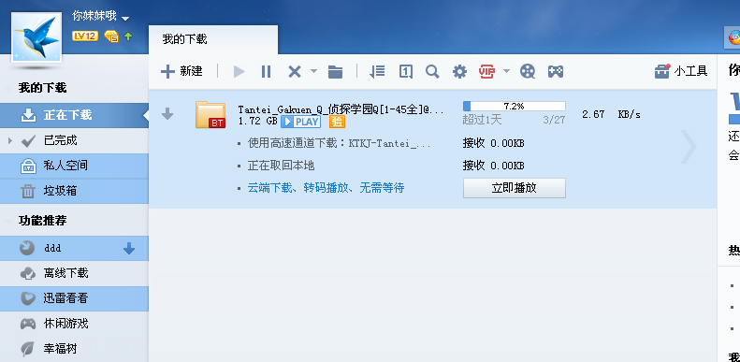
Task: Click the single-task mode icon marked 1
Action: (406, 71)
